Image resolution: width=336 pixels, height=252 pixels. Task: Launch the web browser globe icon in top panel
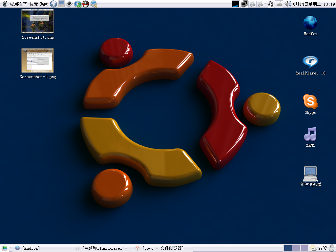[x=53, y=4]
